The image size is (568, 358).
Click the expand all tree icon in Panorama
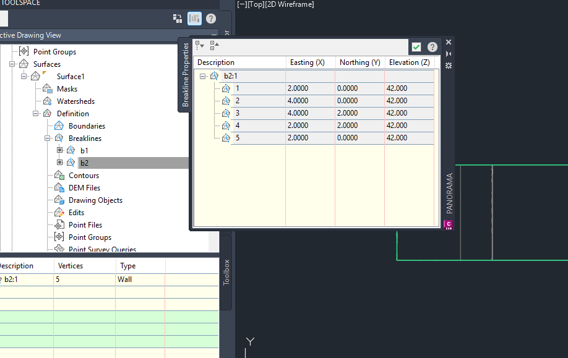pyautogui.click(x=200, y=45)
